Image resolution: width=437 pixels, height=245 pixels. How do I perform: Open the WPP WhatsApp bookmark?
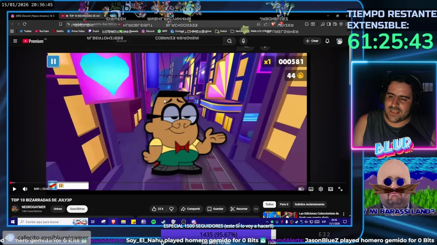coord(163,31)
